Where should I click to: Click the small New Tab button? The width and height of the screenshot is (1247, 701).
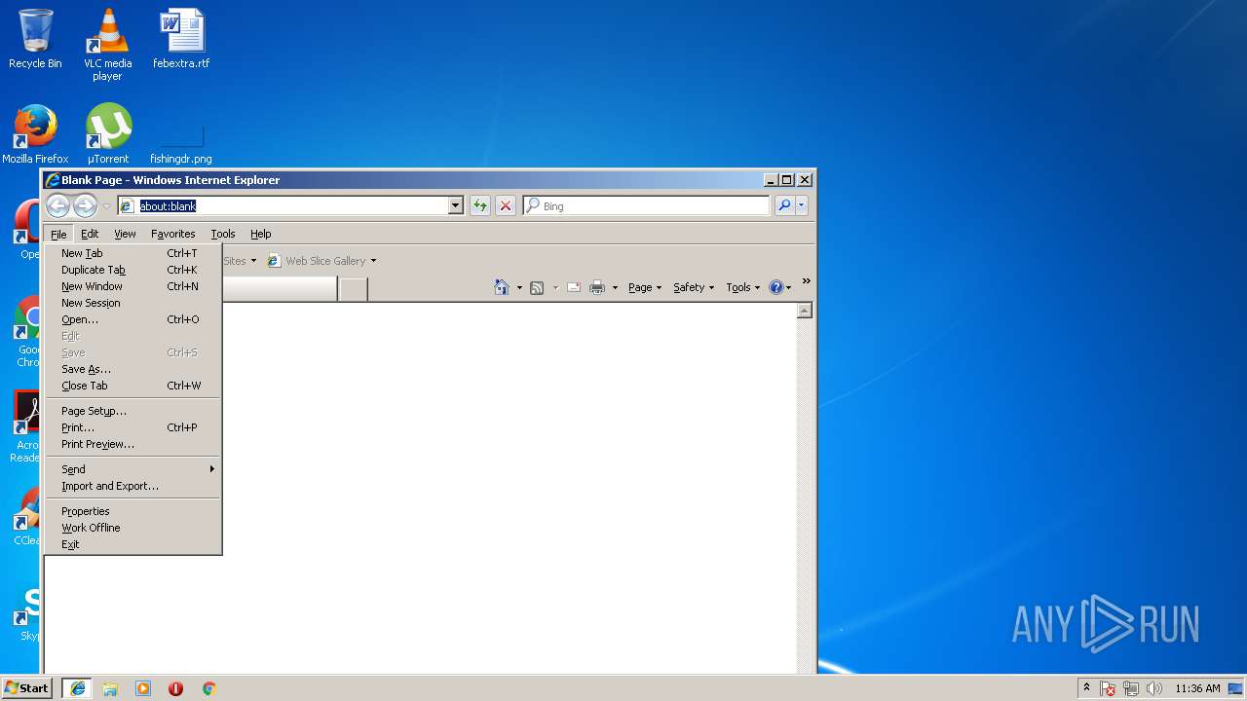pos(353,289)
